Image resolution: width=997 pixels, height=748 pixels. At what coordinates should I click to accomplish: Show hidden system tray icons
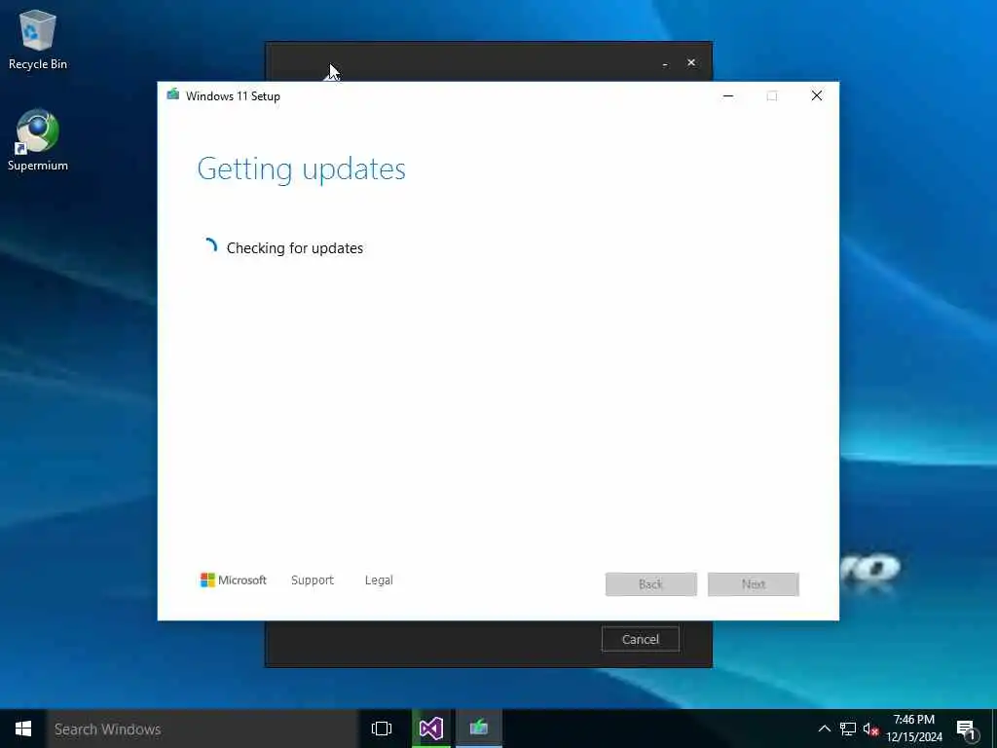tap(824, 729)
